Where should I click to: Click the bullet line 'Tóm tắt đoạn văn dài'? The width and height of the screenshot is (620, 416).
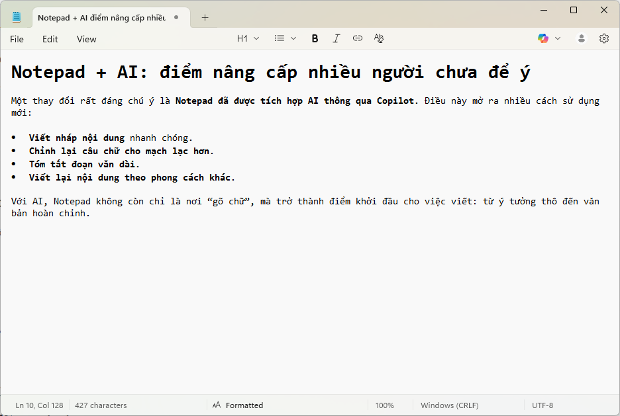tap(84, 164)
